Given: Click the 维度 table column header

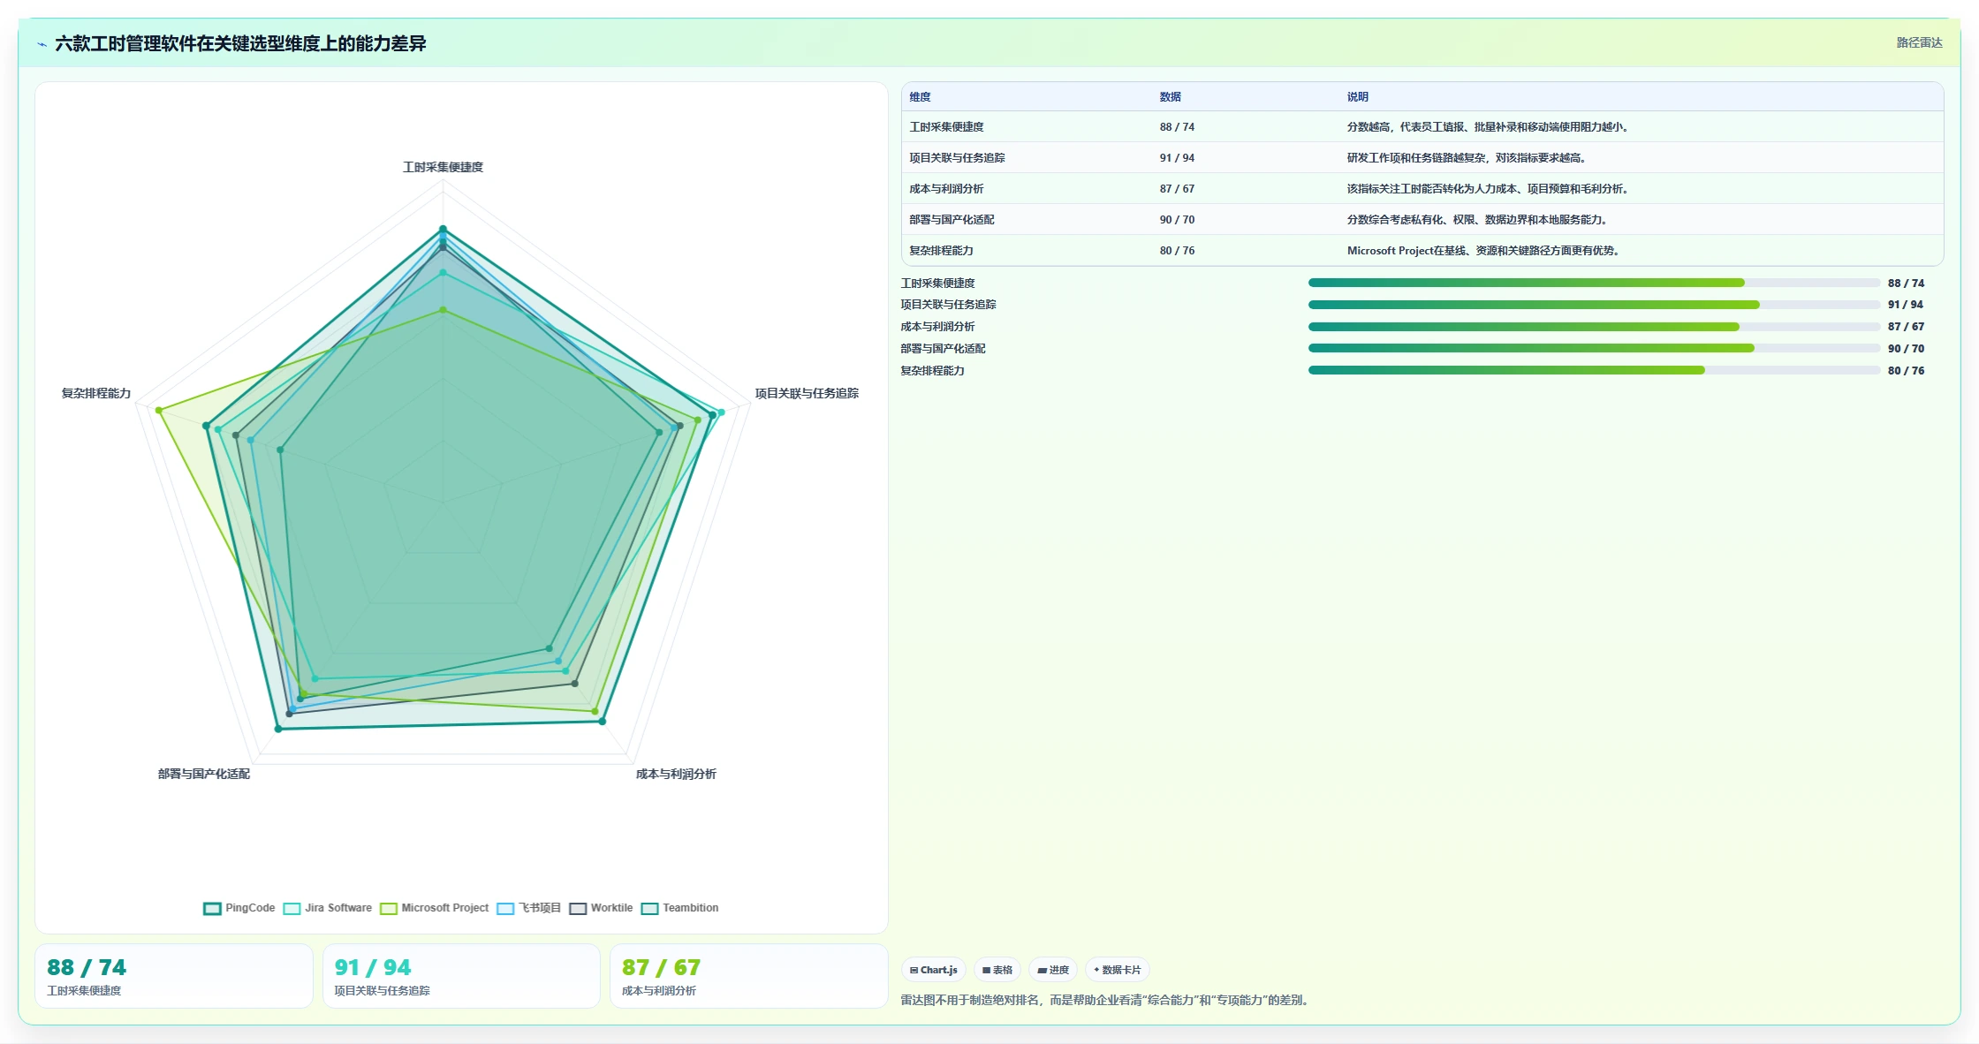Looking at the screenshot, I should coord(920,97).
